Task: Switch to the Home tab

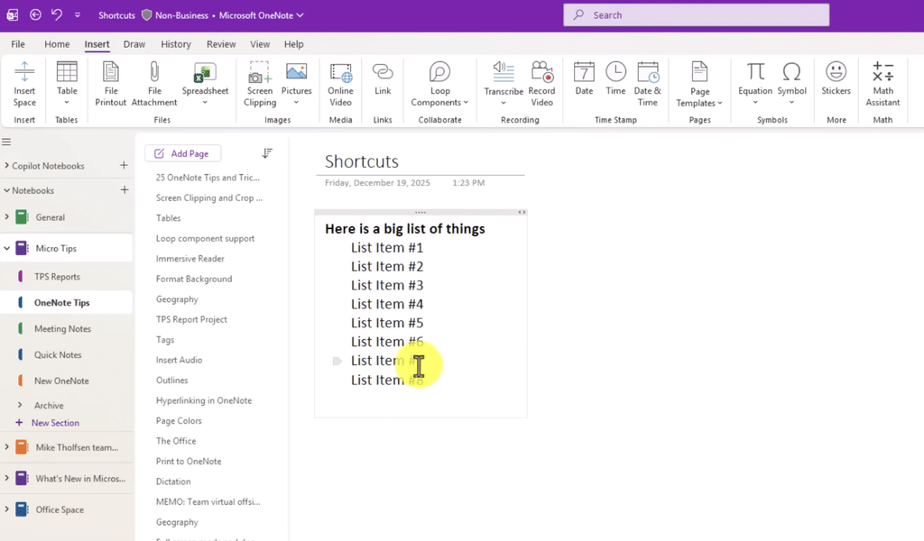Action: [x=57, y=44]
